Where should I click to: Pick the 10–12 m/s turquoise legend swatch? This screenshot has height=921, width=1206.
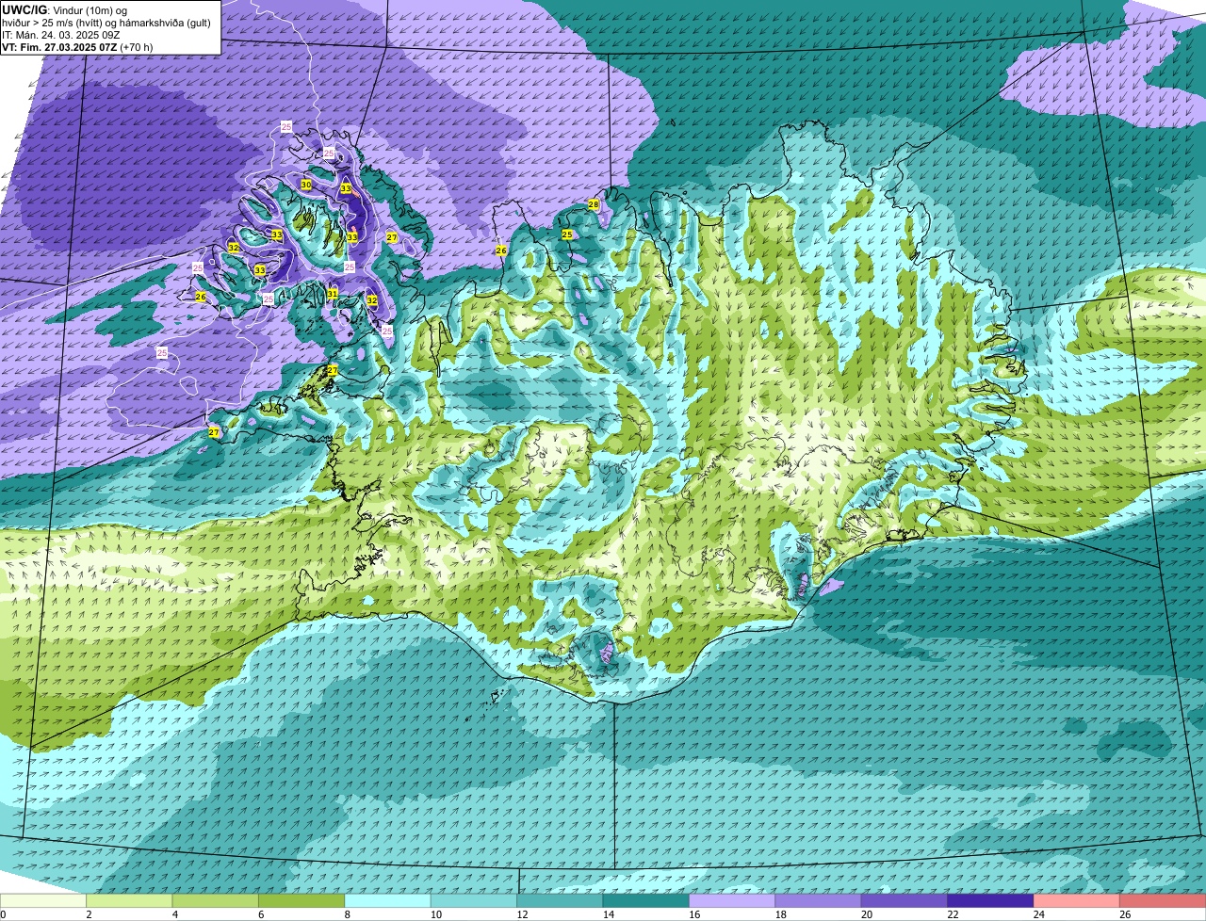click(474, 901)
